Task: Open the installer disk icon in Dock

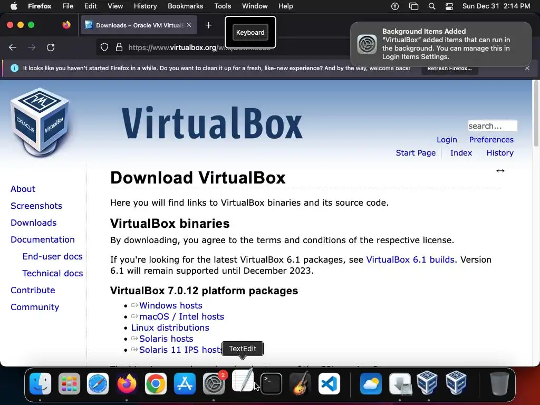Action: (400, 384)
